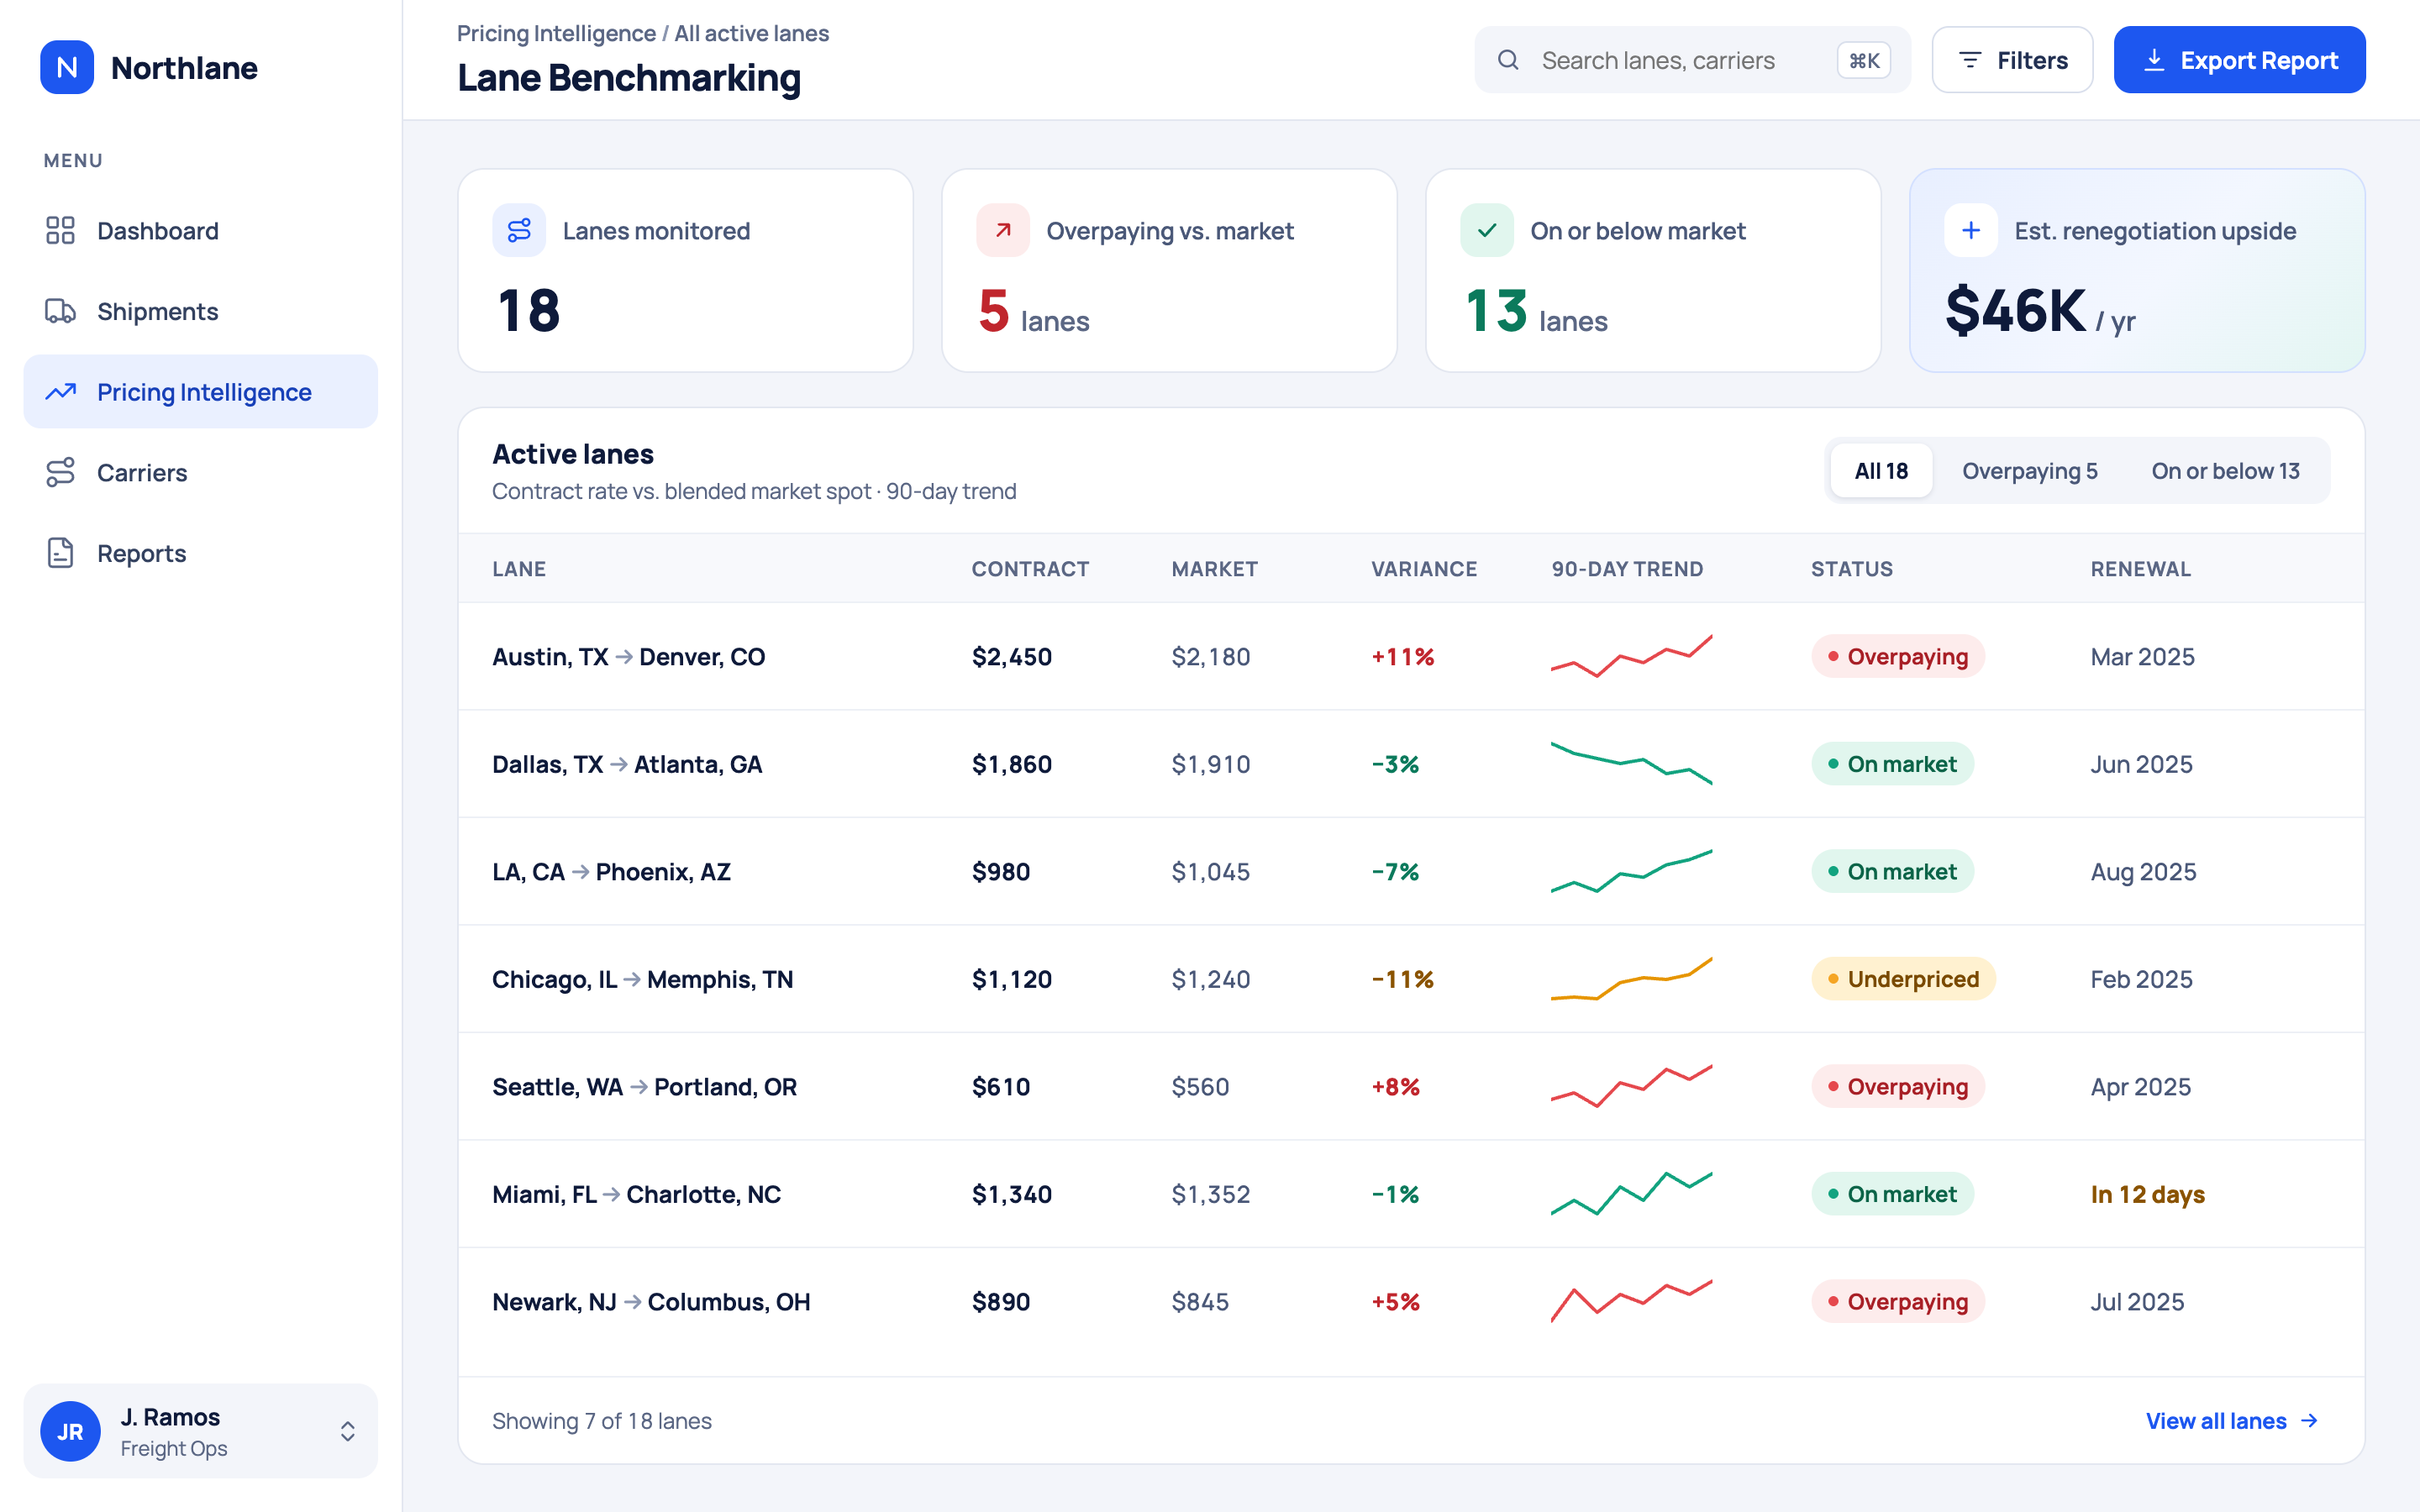Click the Export Report button
2420x1512 pixels.
point(2239,60)
